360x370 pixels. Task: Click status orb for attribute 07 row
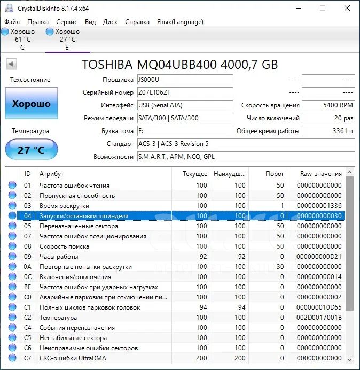click(12, 236)
